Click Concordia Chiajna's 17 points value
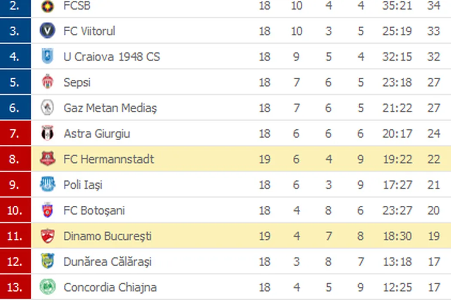 pyautogui.click(x=434, y=287)
